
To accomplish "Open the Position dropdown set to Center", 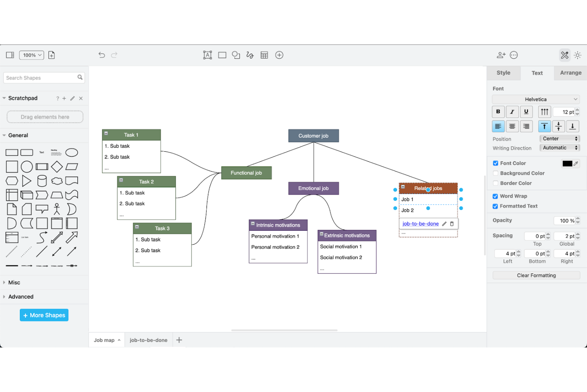I will (560, 139).
